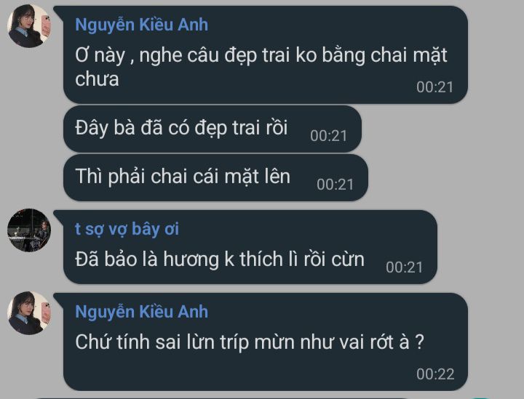Image resolution: width=524 pixels, height=399 pixels.
Task: Click the timestamp on 'Thì phải chai cái mặt lên'
Action: 336,185
